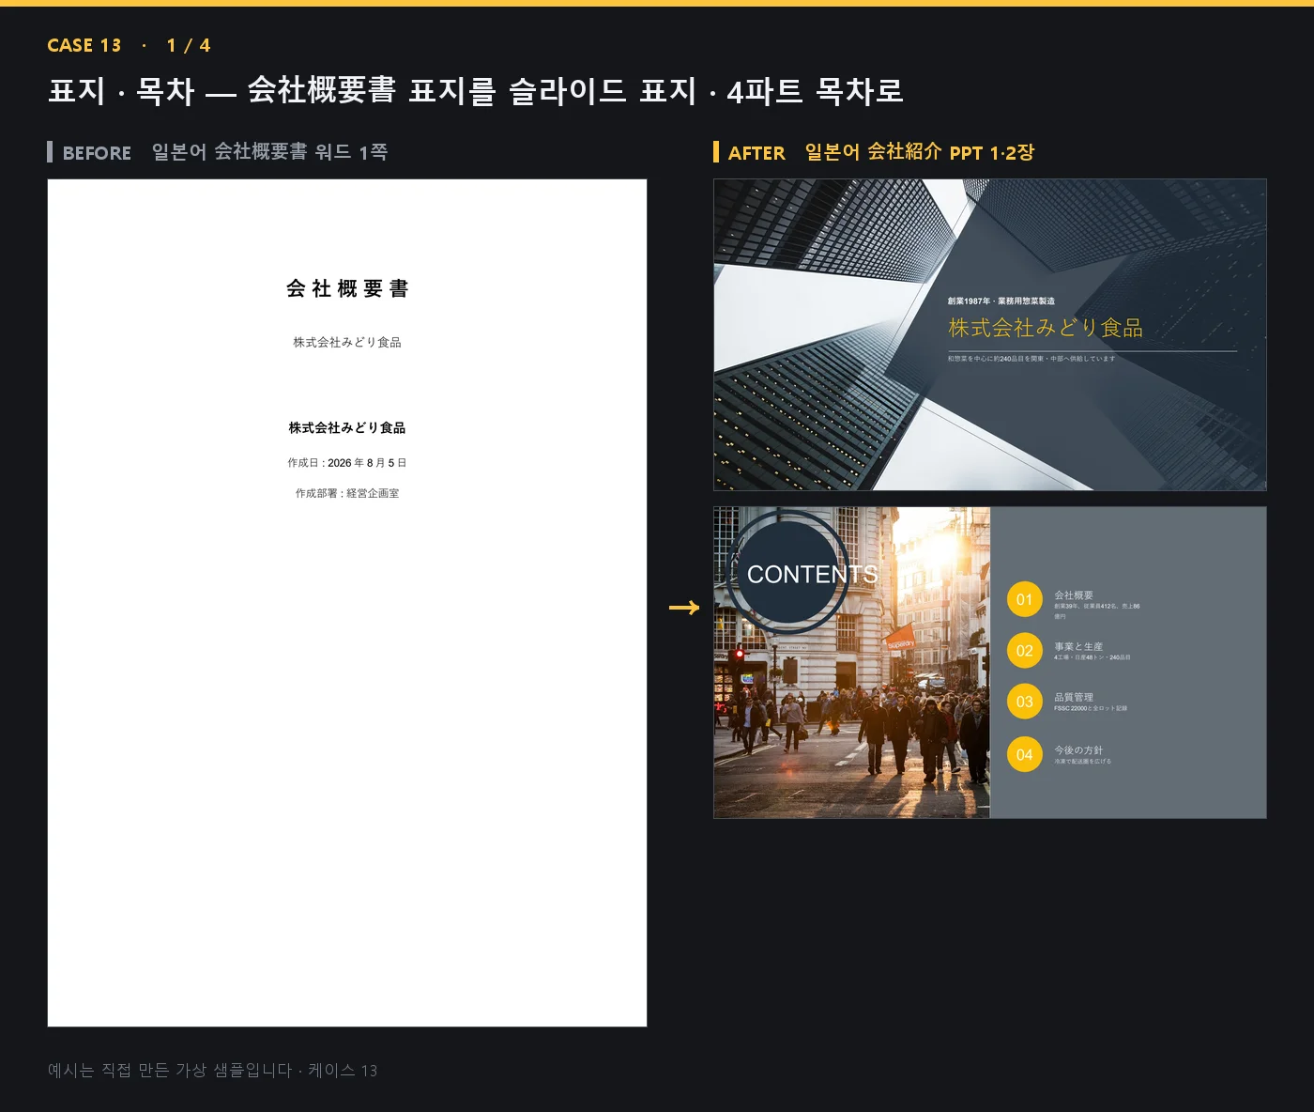Click the AFTER section label
This screenshot has height=1112, width=1314.
[x=756, y=153]
